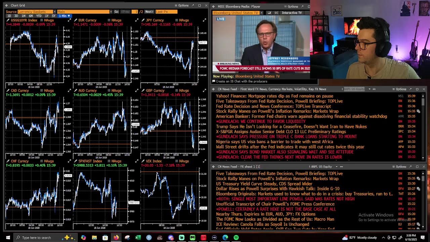Screen dimensions: 430x242
Task: Edit the CHF Curncy chart pencil icon
Action: [x=8, y=161]
